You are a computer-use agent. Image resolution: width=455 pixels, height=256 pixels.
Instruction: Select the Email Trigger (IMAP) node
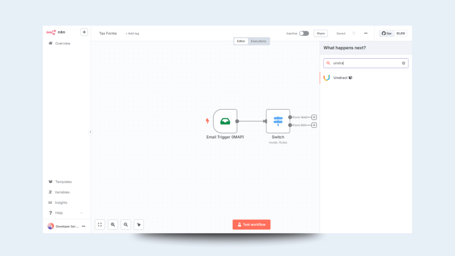pyautogui.click(x=225, y=121)
